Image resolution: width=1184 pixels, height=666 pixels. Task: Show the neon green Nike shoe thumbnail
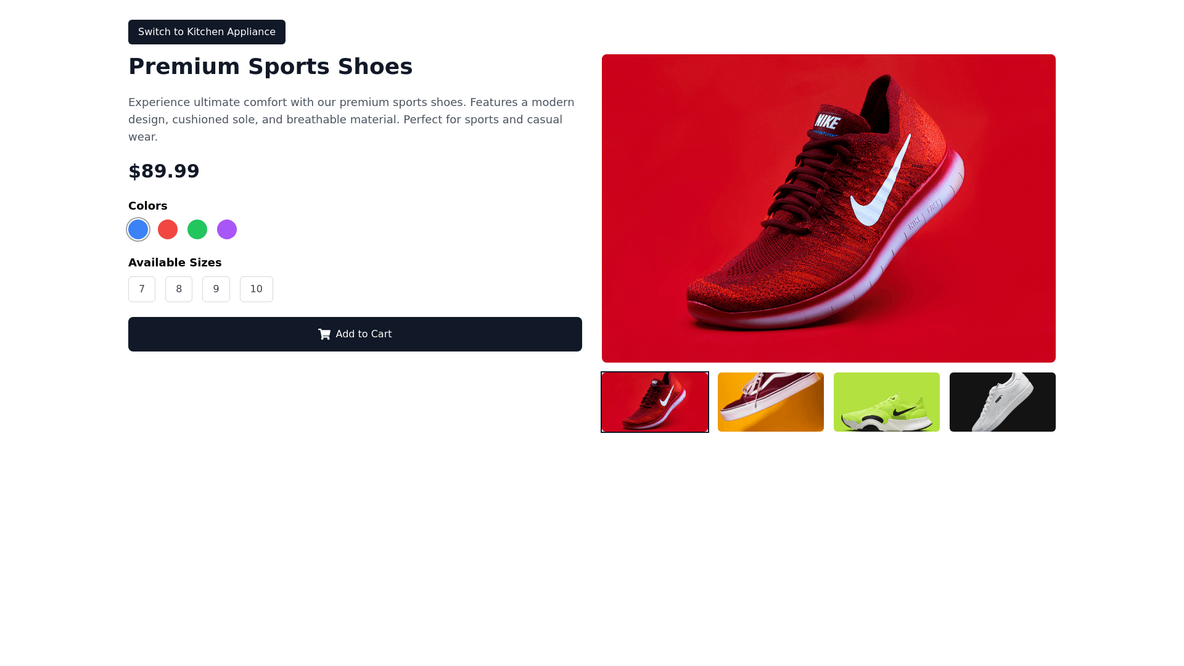pyautogui.click(x=887, y=402)
